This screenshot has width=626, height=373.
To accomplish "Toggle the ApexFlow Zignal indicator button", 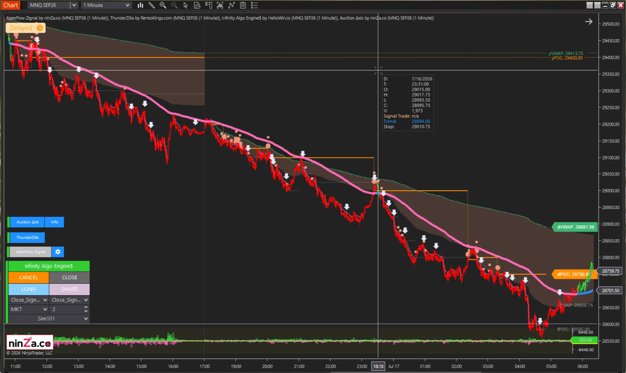I will pyautogui.click(x=31, y=252).
